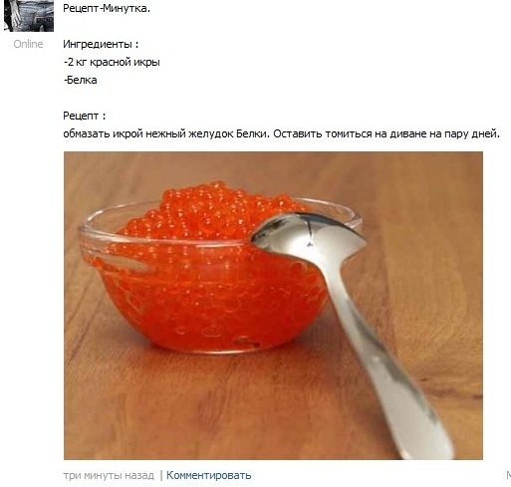This screenshot has height=487, width=511.
Task: Click the partially visible link at right edge
Action: point(508,475)
